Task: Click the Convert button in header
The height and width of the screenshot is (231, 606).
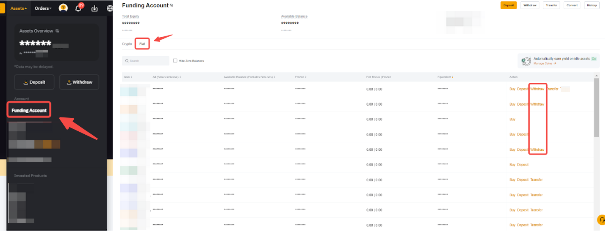Action: (572, 5)
